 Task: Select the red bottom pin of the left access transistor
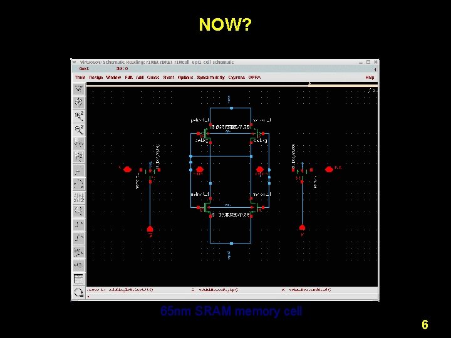coord(150,229)
